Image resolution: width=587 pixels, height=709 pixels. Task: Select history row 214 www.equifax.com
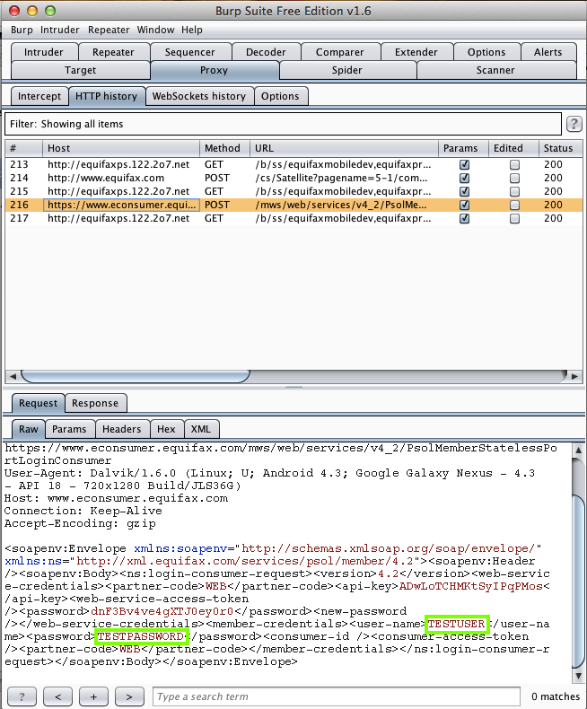pos(293,179)
